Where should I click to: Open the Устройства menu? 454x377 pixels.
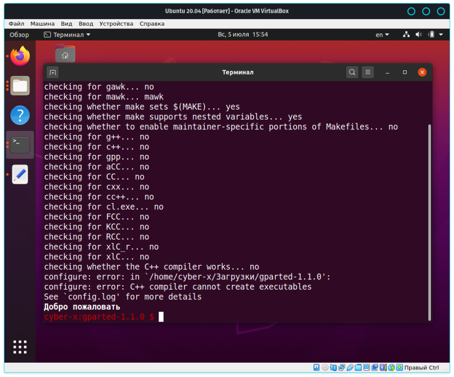pos(116,24)
